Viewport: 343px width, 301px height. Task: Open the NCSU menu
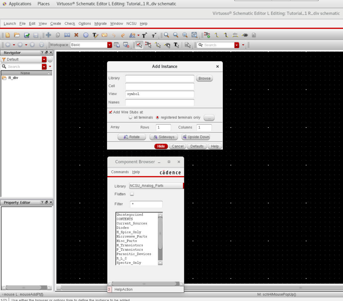coord(131,24)
